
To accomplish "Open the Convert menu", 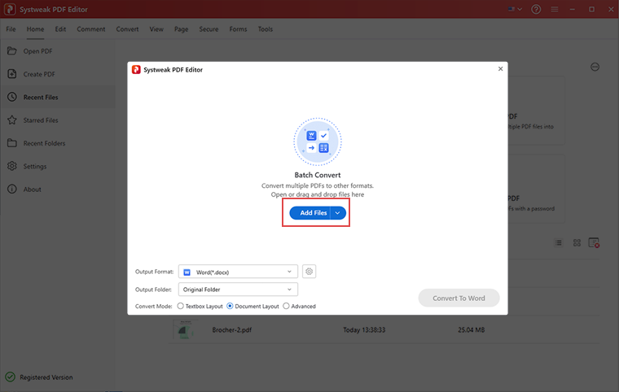I will pyautogui.click(x=127, y=29).
